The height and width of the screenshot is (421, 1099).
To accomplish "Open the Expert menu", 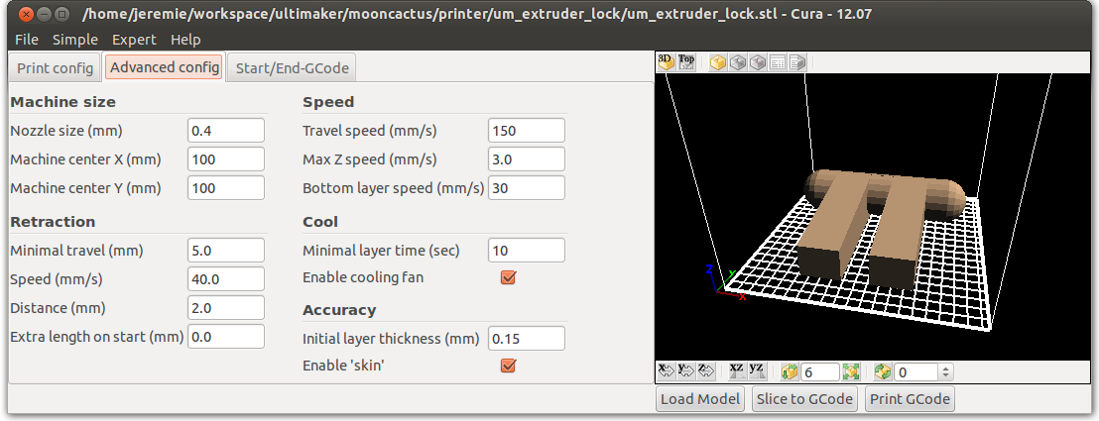I will (134, 40).
